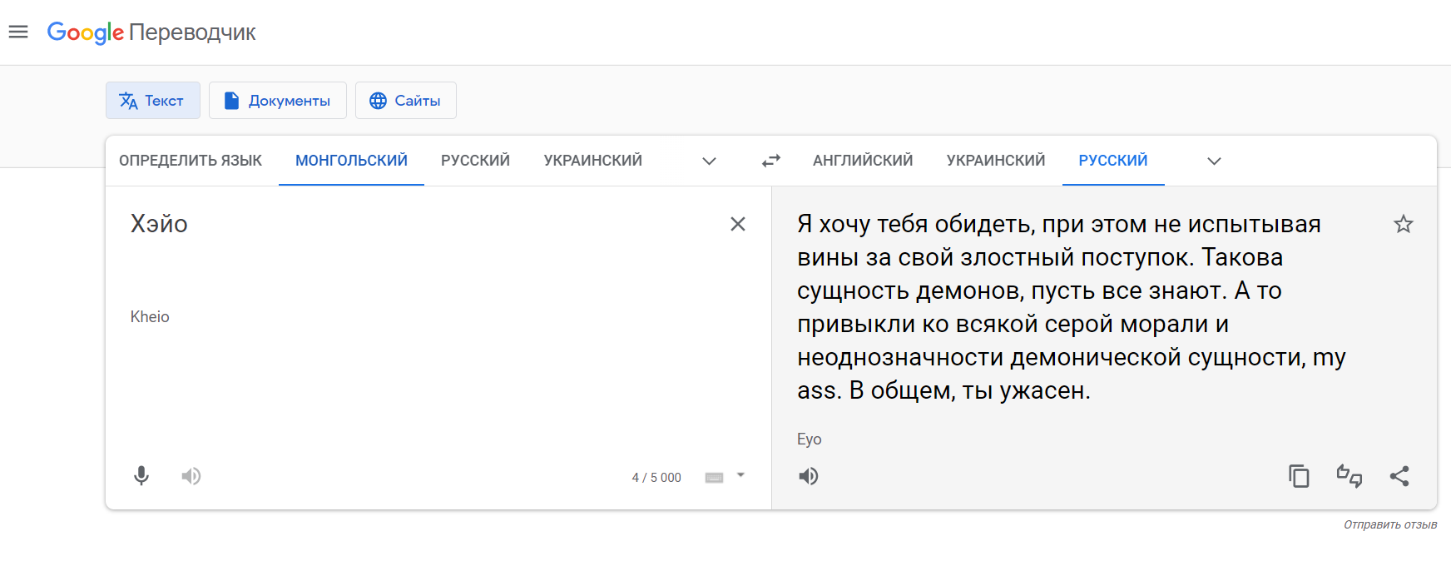This screenshot has width=1451, height=571.
Task: Click the Google Переводчик logo
Action: (151, 32)
